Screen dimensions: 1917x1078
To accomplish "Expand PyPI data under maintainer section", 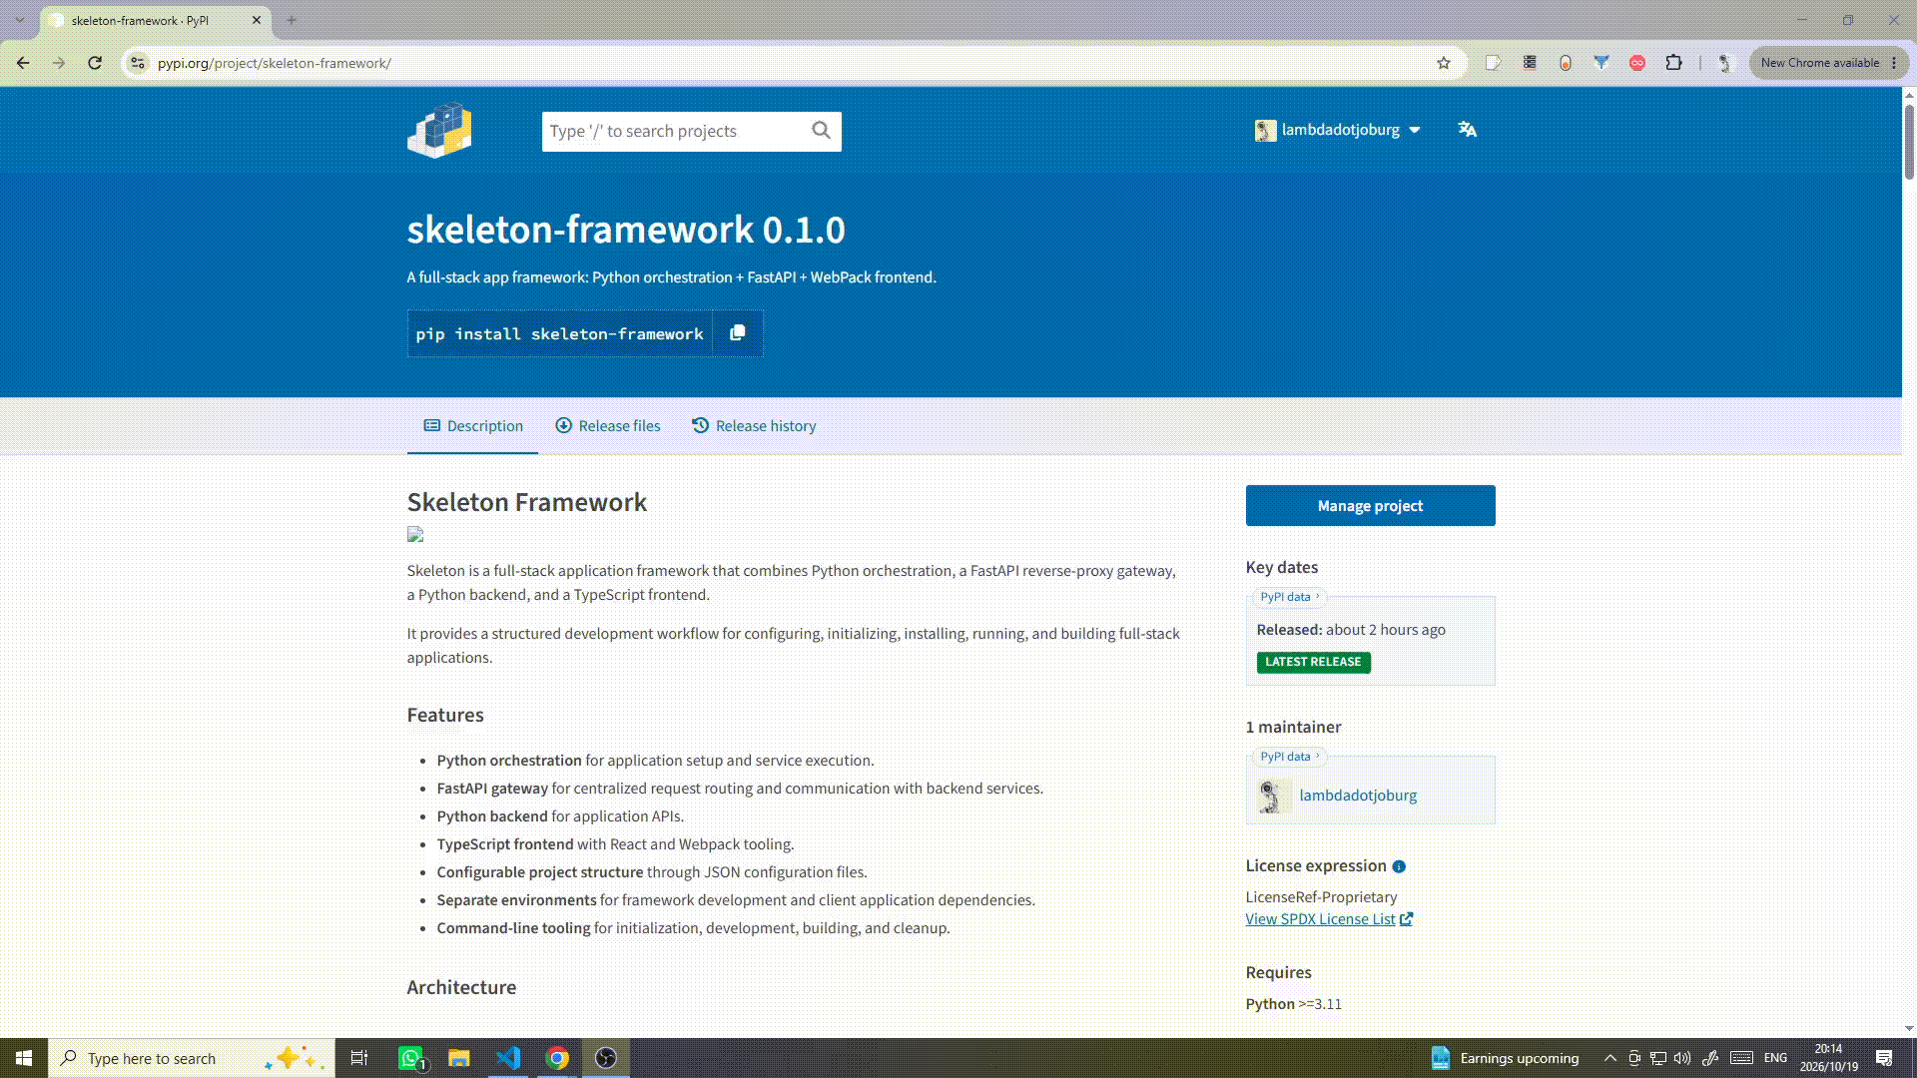I will [1289, 757].
